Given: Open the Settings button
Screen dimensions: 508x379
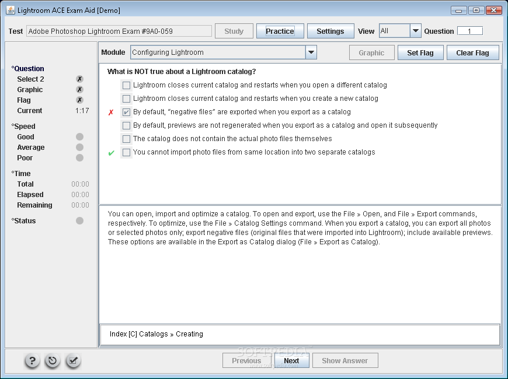Looking at the screenshot, I should 330,31.
